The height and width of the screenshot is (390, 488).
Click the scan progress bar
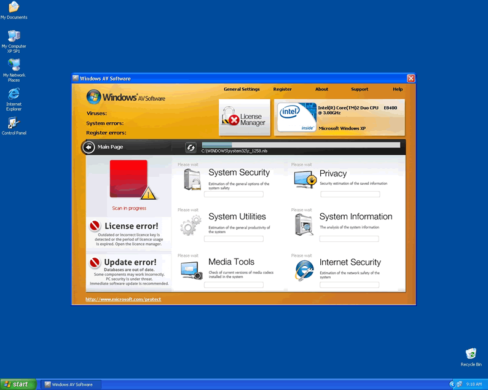click(301, 145)
